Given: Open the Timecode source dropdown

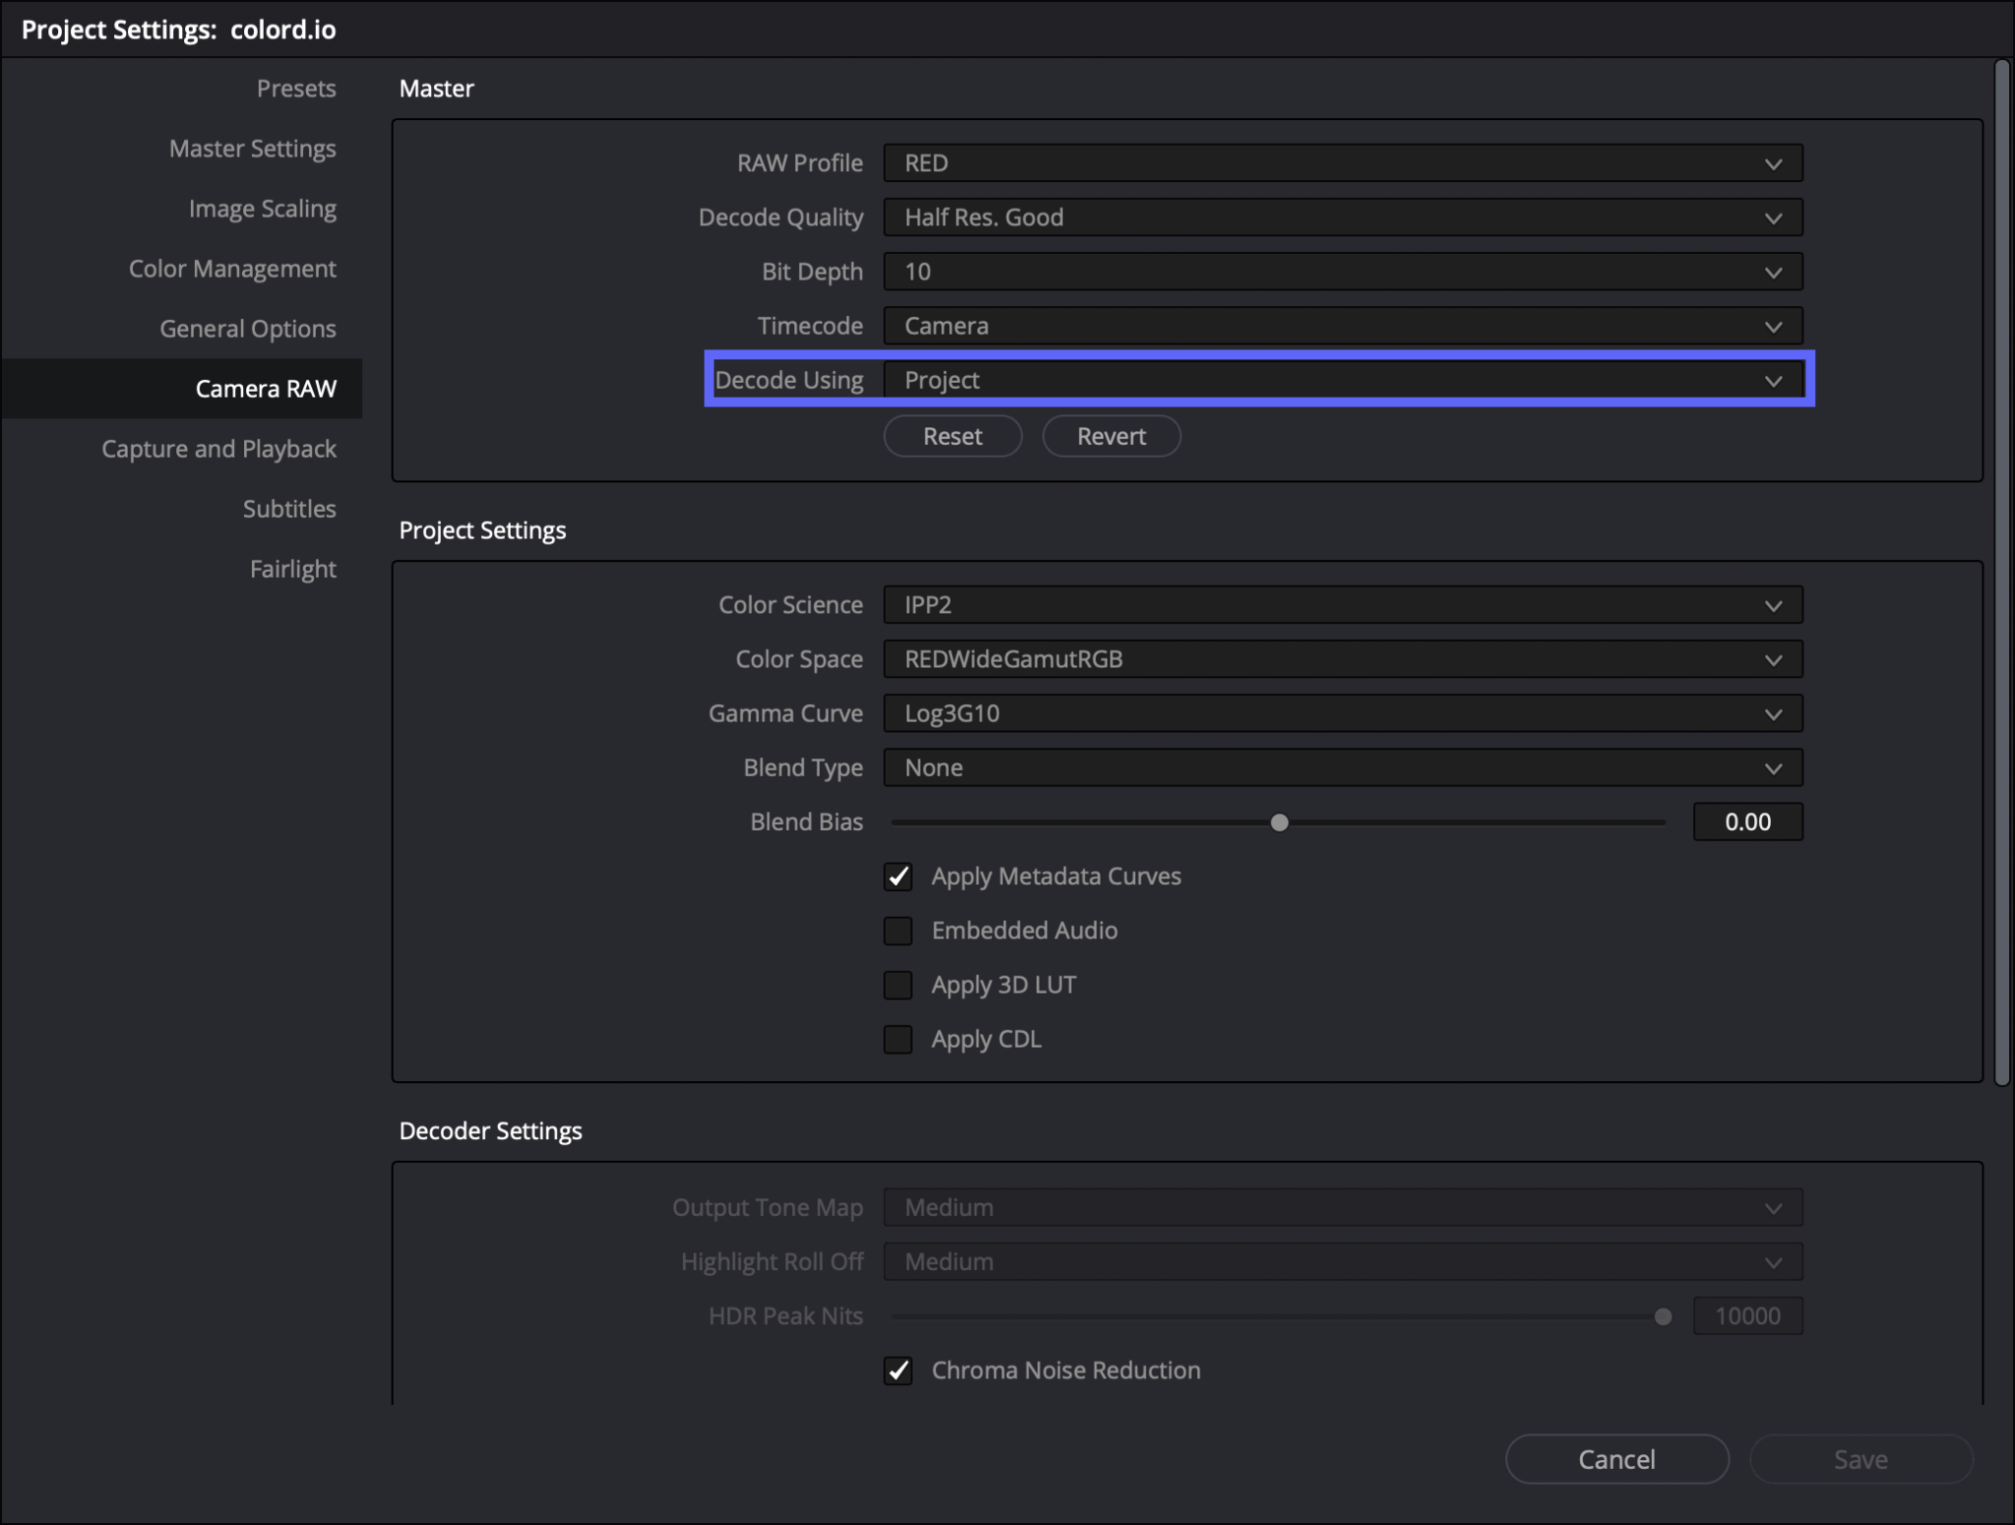Looking at the screenshot, I should (1342, 326).
